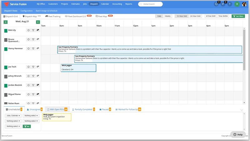Image resolution: width=250 pixels, height=141 pixels.
Task: Switch to Daily view
Action: point(159,16)
